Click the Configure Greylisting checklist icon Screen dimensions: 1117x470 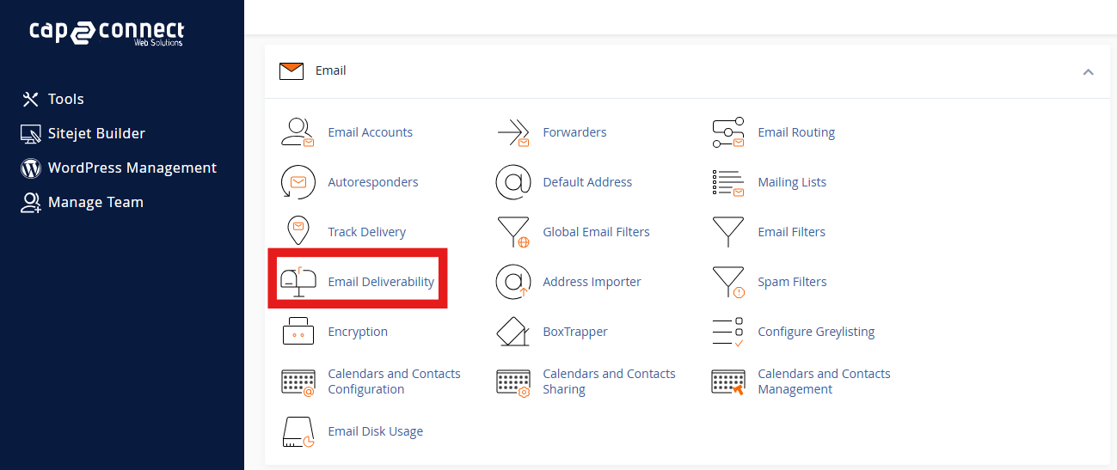[728, 332]
